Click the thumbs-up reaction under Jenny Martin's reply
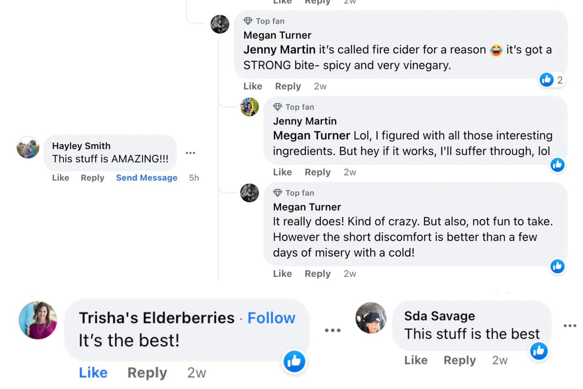The height and width of the screenshot is (389, 583). tap(557, 165)
